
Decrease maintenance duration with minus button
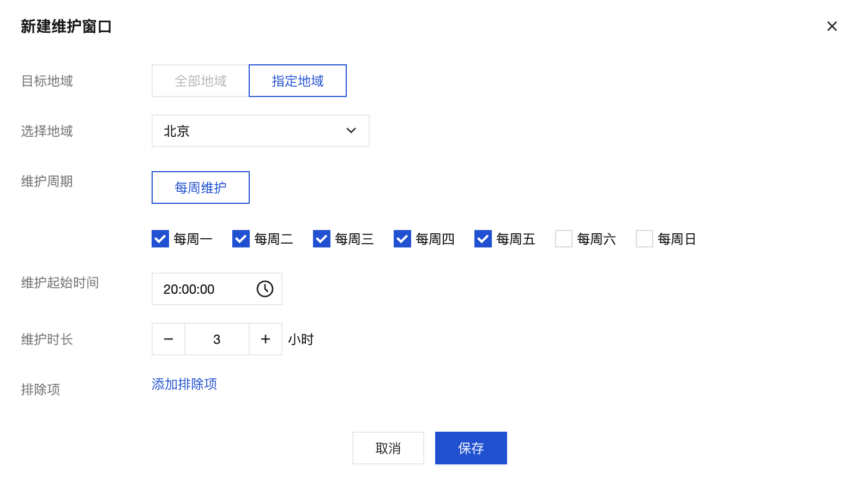pos(168,339)
